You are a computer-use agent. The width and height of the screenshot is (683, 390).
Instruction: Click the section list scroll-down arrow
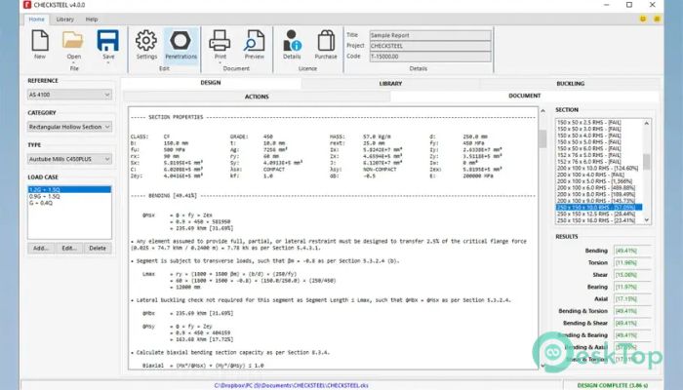[x=646, y=219]
